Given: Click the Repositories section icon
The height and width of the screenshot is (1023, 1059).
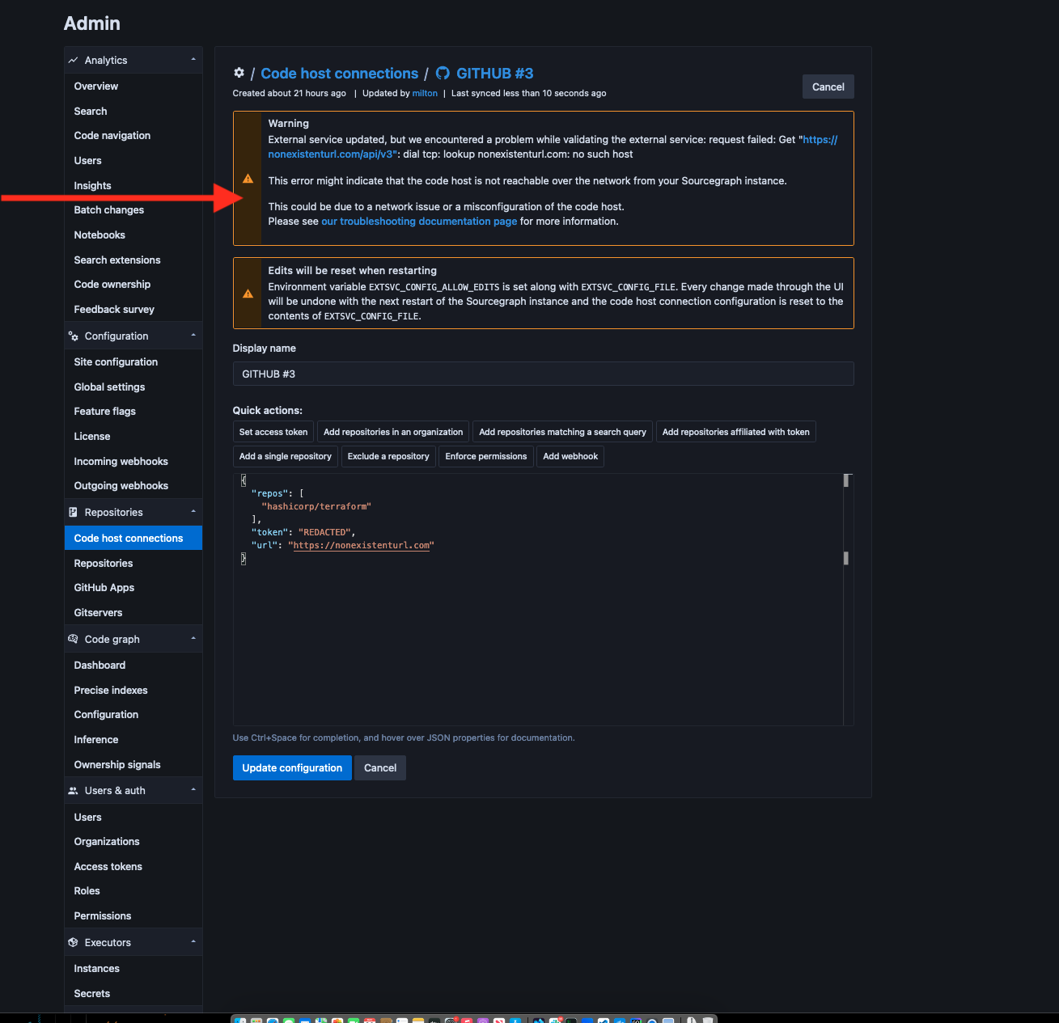Looking at the screenshot, I should pyautogui.click(x=73, y=513).
